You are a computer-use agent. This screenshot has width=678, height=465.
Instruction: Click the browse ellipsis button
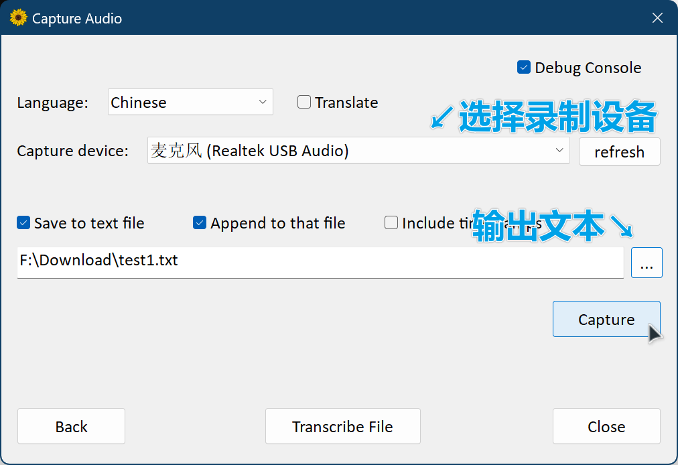point(646,263)
